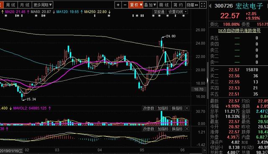Expand the 设置均线 dropdown
The image size is (268, 154).
point(178,12)
